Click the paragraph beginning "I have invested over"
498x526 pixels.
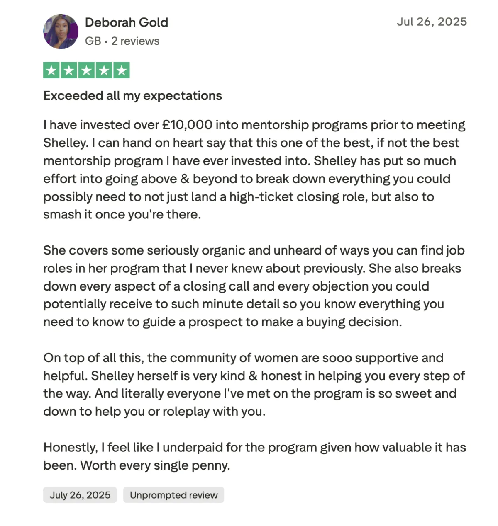click(254, 170)
